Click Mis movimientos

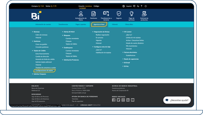131,46
